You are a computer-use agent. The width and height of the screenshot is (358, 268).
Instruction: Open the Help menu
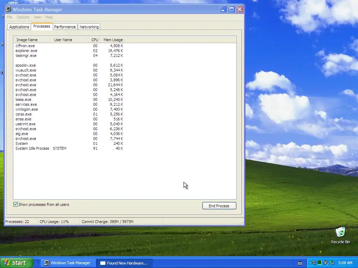49,17
